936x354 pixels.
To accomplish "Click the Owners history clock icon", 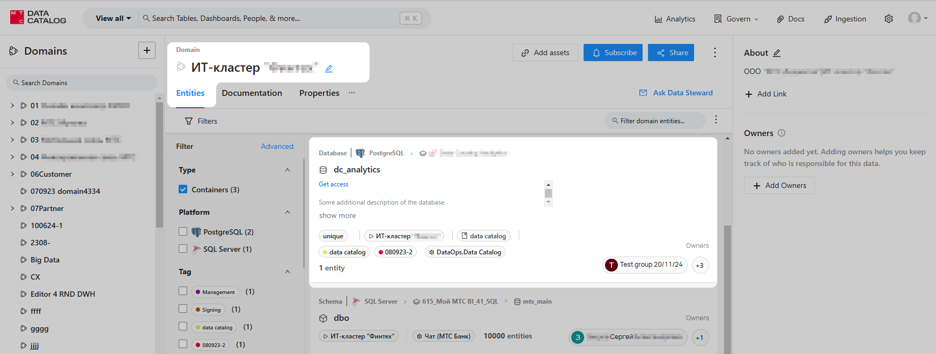I will (782, 133).
